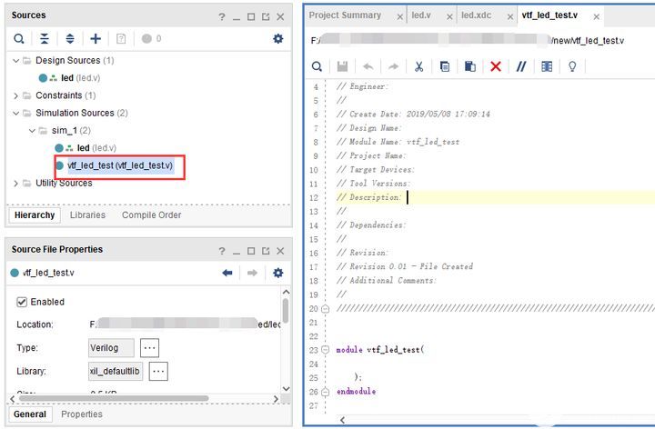655x429 pixels.
Task: Paste from clipboard in editor toolbar
Action: (470, 66)
